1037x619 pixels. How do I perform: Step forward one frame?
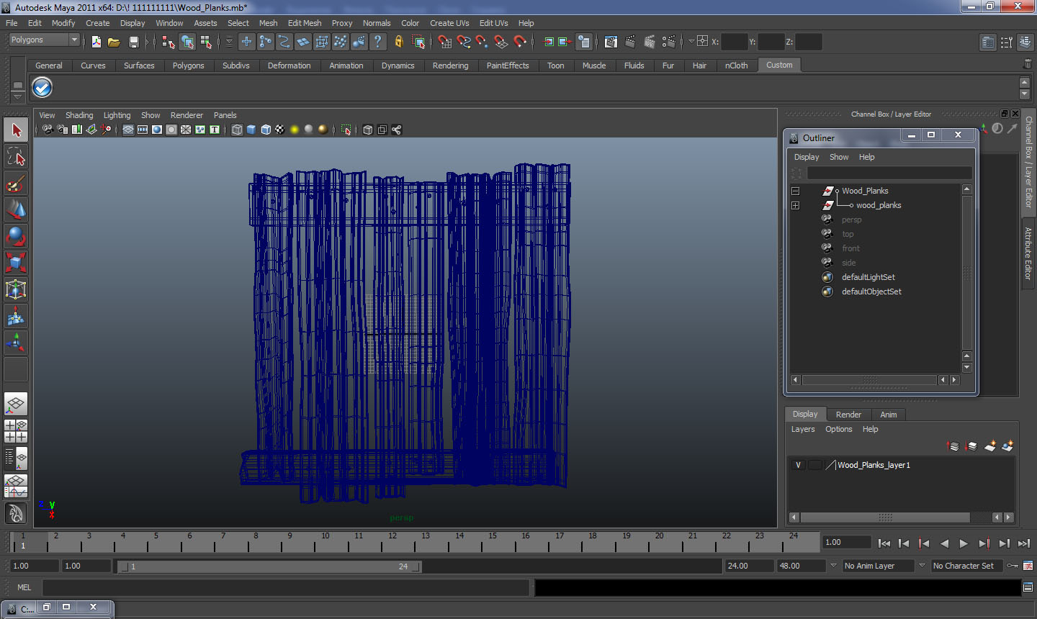pyautogui.click(x=1004, y=543)
